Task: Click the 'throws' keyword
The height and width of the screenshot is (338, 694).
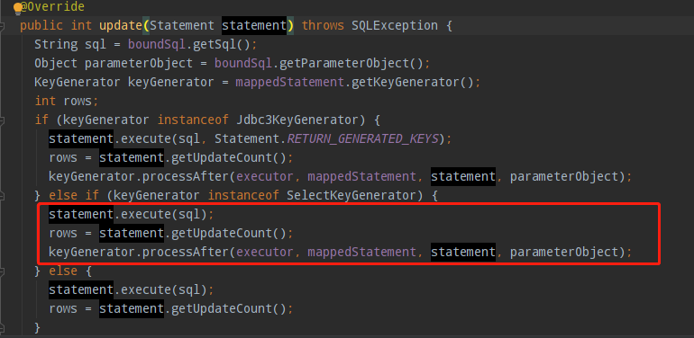Action: [x=323, y=25]
